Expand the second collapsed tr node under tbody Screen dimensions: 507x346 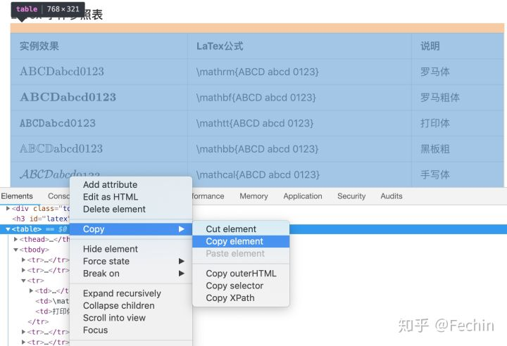[23, 270]
